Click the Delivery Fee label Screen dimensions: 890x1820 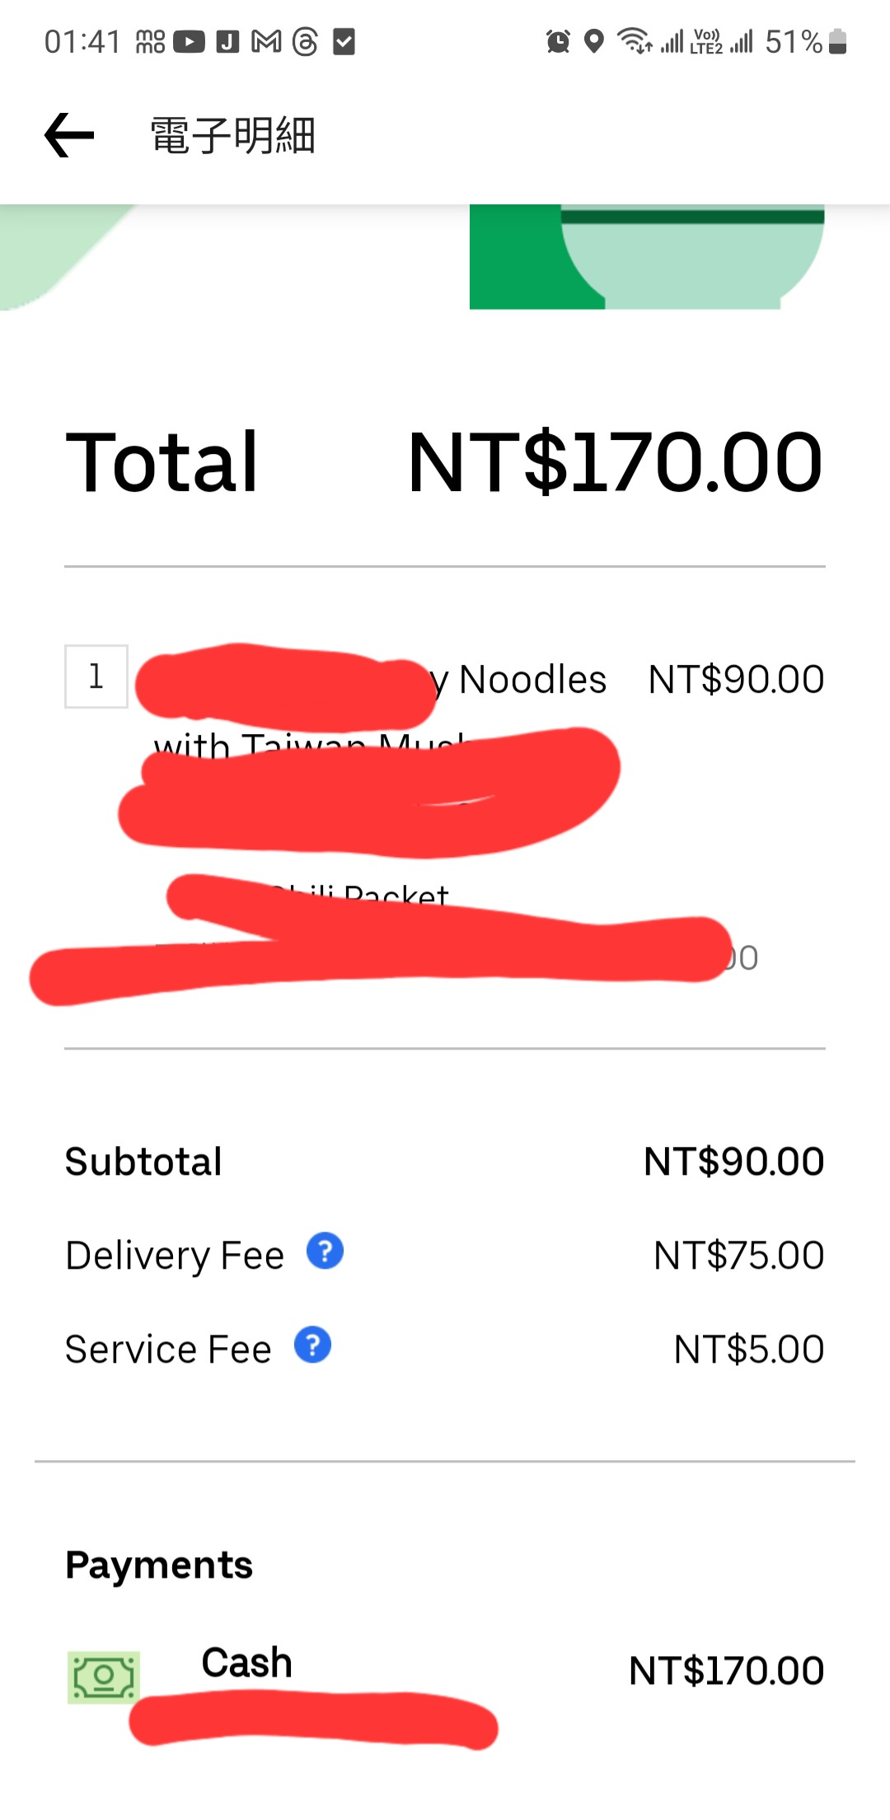tap(175, 1256)
